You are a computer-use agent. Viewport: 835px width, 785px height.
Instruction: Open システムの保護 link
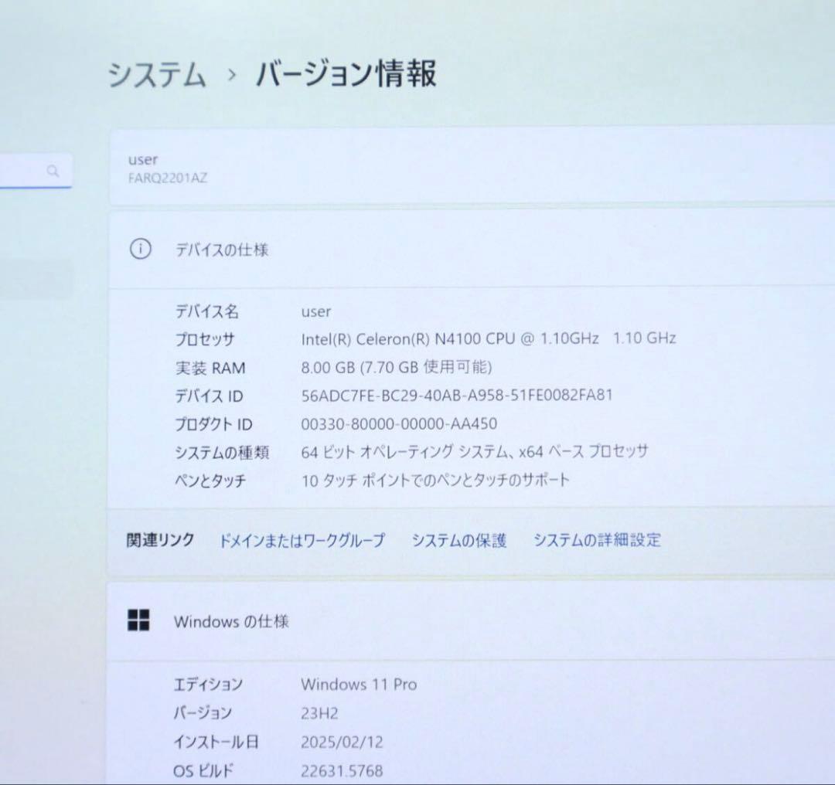(458, 540)
